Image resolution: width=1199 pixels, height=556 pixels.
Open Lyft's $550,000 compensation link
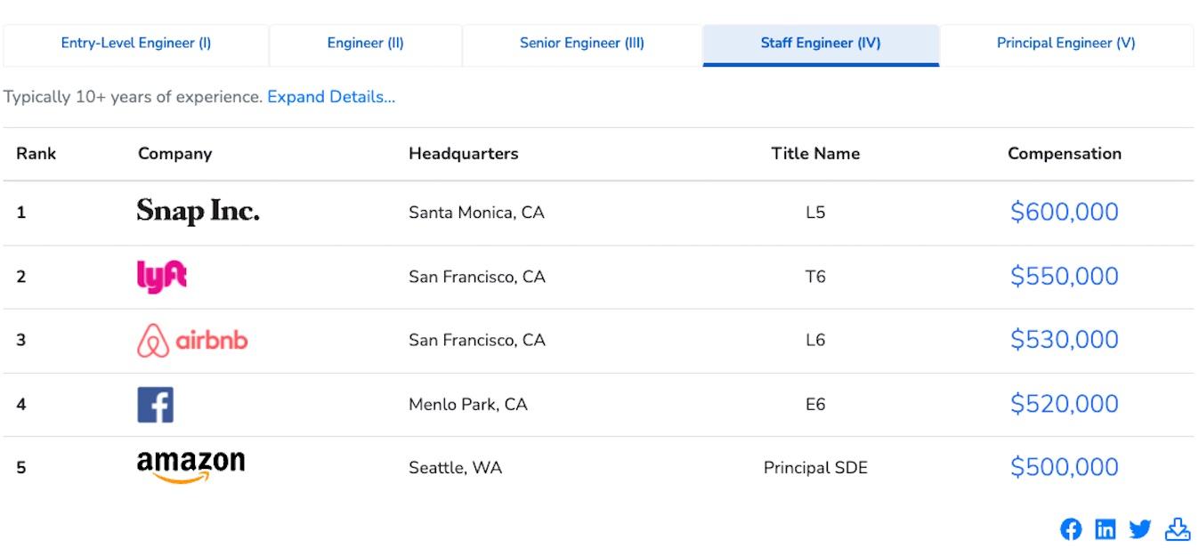(1064, 276)
